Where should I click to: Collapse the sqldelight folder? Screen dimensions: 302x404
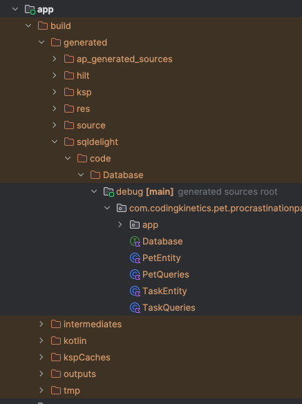pyautogui.click(x=55, y=142)
